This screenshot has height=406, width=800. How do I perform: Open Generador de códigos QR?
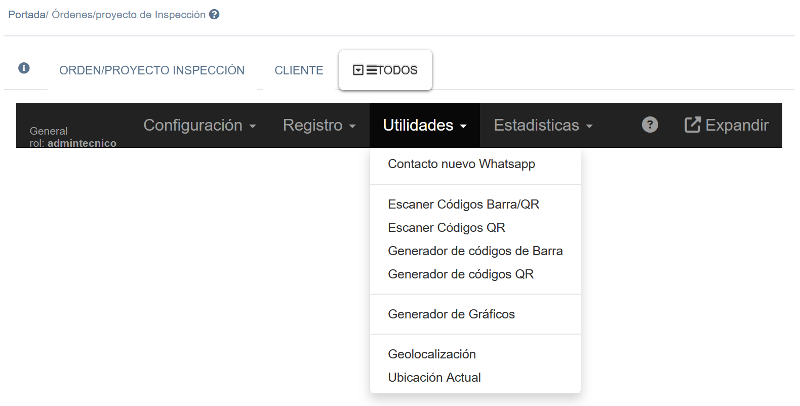460,274
